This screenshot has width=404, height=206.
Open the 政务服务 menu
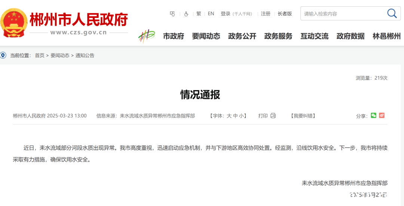click(x=278, y=36)
